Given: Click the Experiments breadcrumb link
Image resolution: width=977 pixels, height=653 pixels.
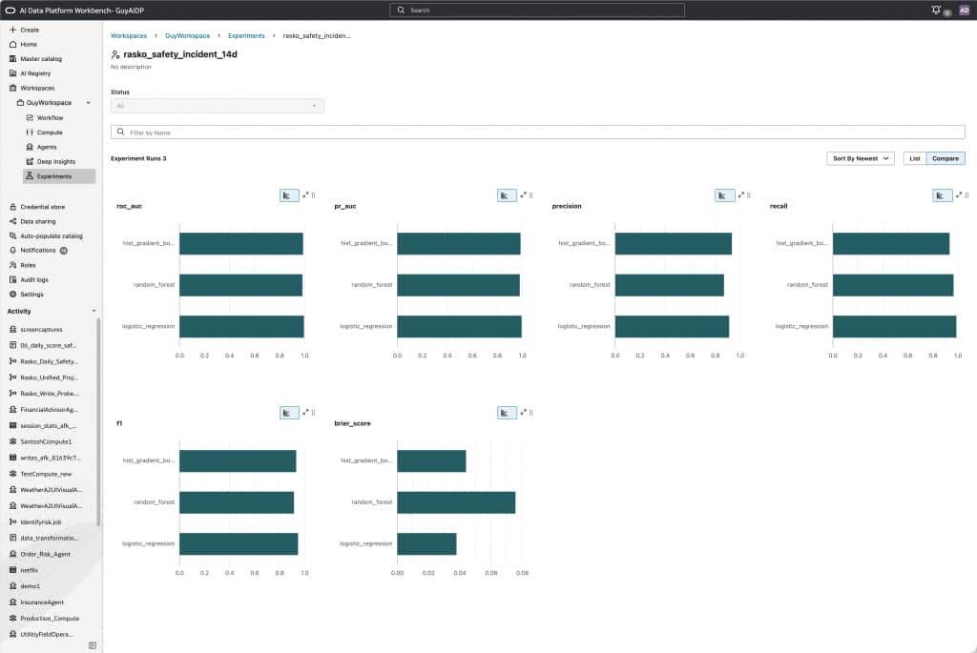Looking at the screenshot, I should point(246,36).
